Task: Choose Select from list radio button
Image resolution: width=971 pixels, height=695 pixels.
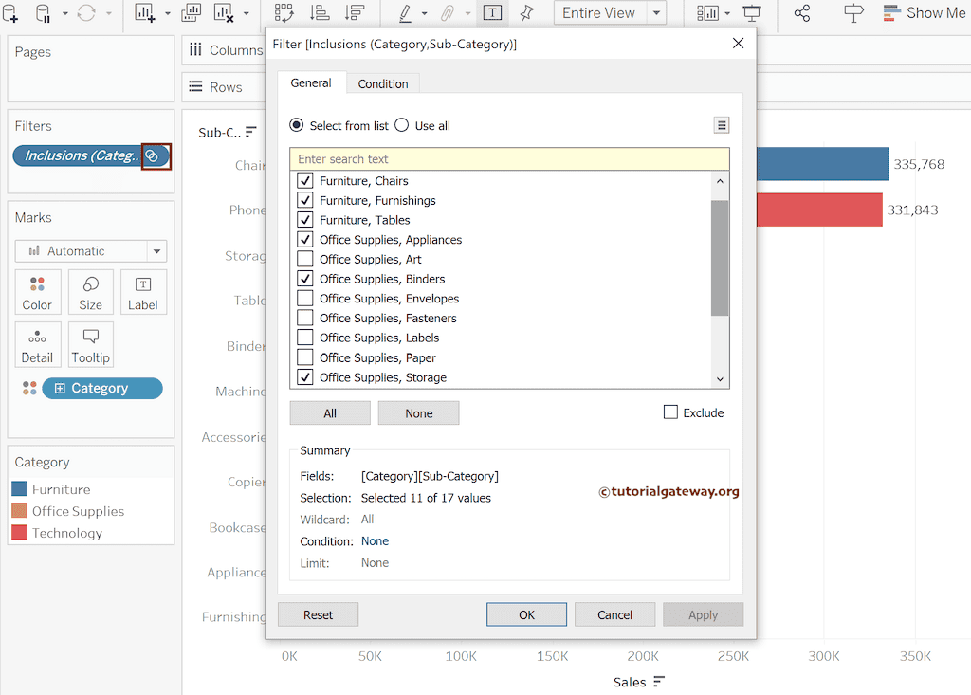Action: click(x=297, y=125)
